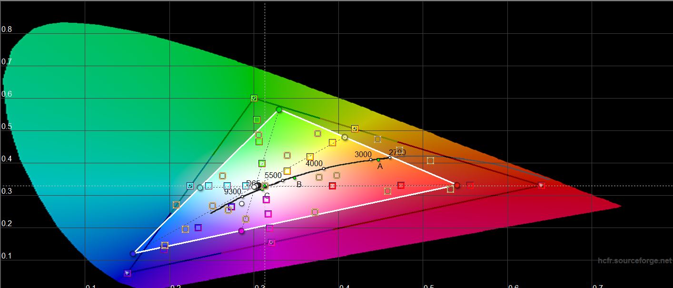Click the 0.7 y-axis label

[x=7, y=62]
